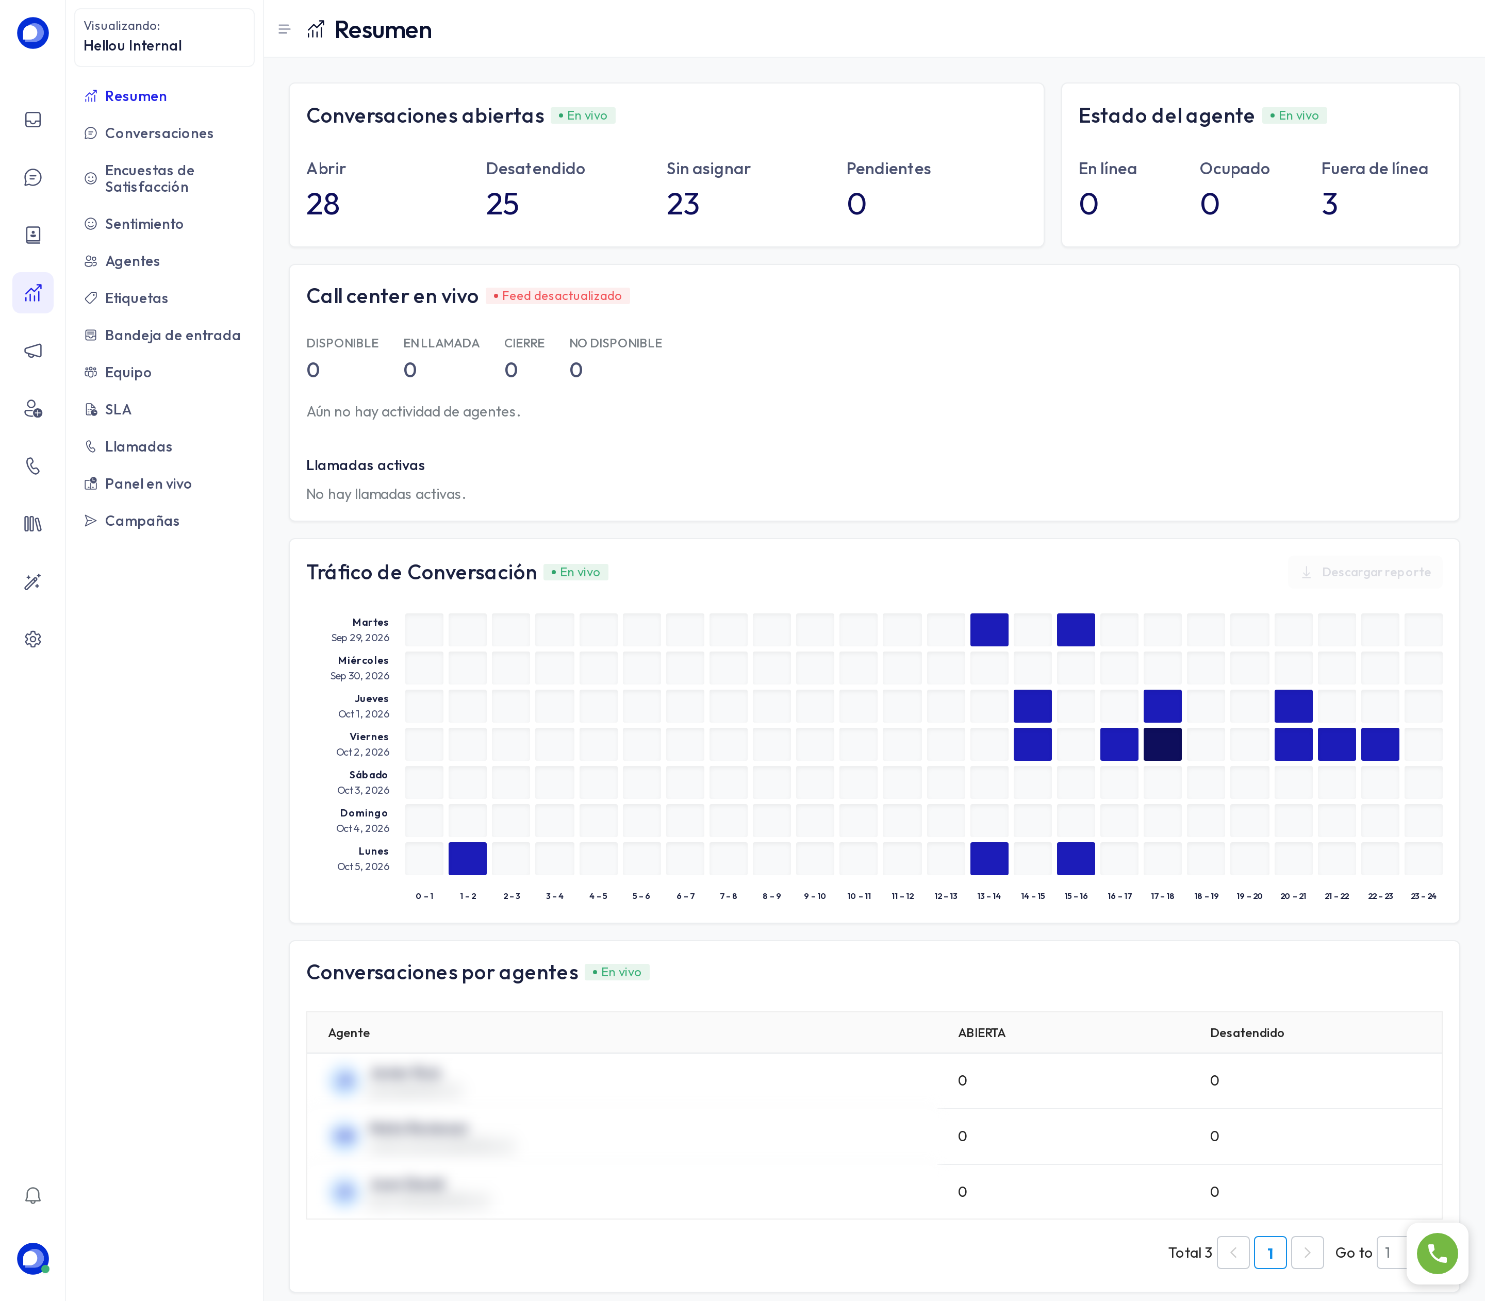Click the Martes 13-14 heatmap cell
1485x1301 pixels.
[x=989, y=629]
